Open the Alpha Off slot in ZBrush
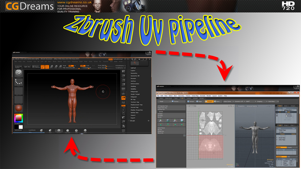 coord(19,91)
